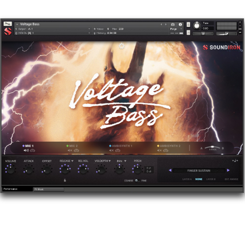
Task: Adjust the X-FADE slider between A and B
Action: pos(213,147)
